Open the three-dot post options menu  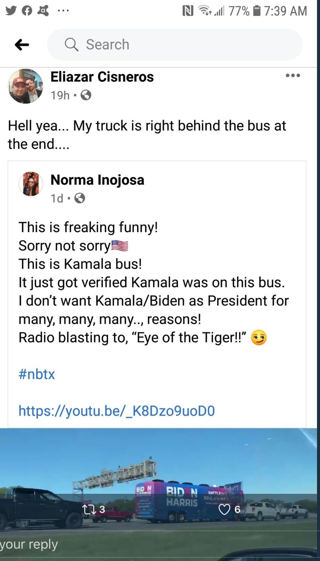coord(293,75)
